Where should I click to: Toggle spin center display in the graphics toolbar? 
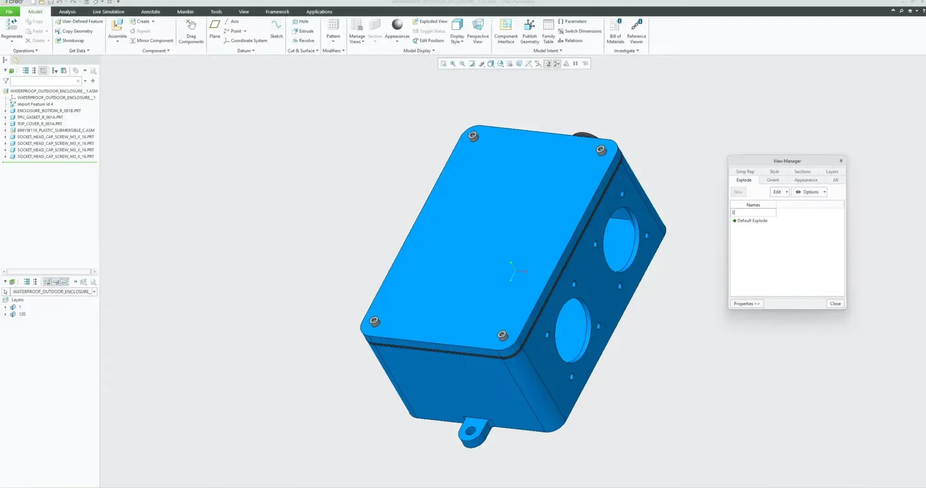[557, 64]
